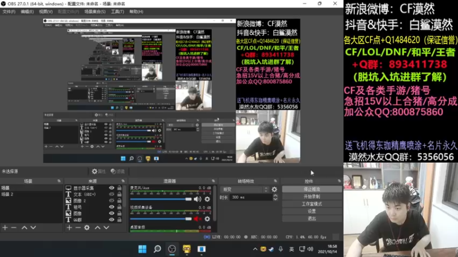Enable 工作室模式 studio mode button

click(x=311, y=204)
